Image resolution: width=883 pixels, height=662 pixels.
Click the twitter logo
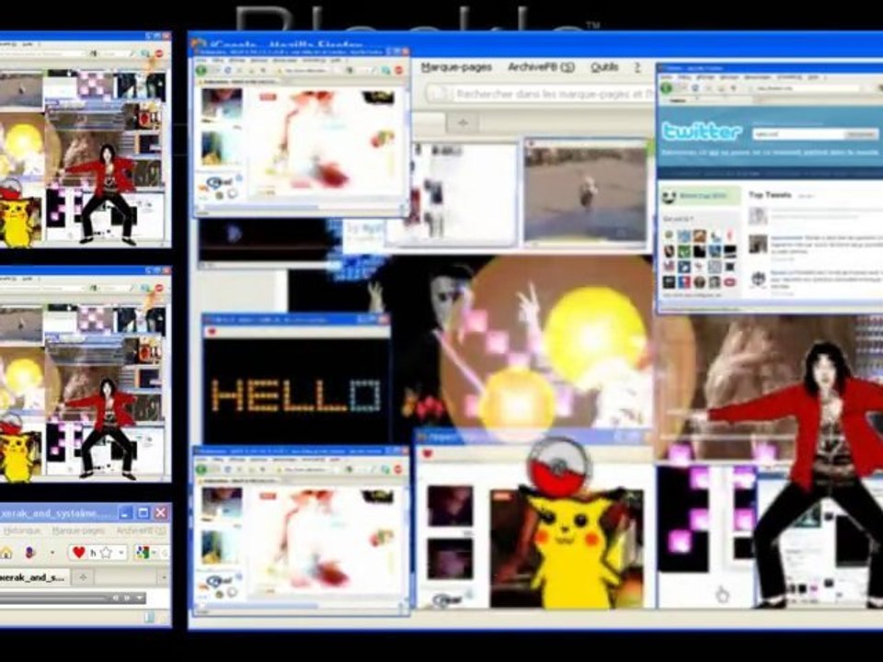point(702,131)
